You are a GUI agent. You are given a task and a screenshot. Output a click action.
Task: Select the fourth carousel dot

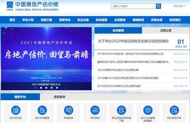click(x=51, y=88)
